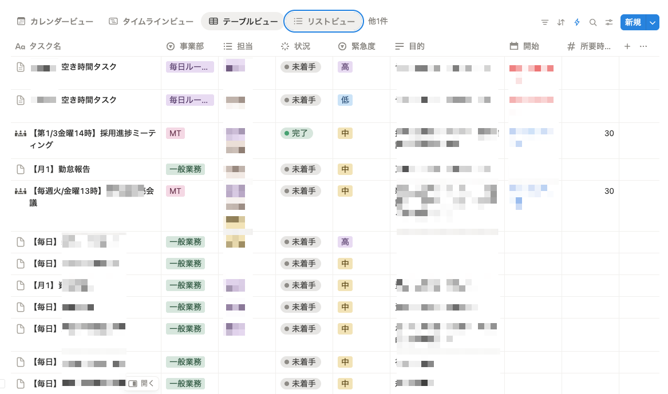This screenshot has height=394, width=668.
Task: Click the 未着手 status in first 空き時間タスク row
Action: point(301,67)
